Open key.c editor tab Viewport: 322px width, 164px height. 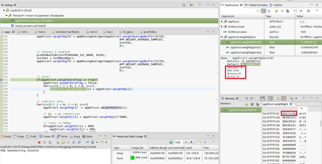tap(108, 32)
